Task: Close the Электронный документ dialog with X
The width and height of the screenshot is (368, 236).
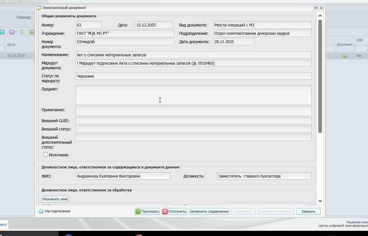Action: click(321, 8)
